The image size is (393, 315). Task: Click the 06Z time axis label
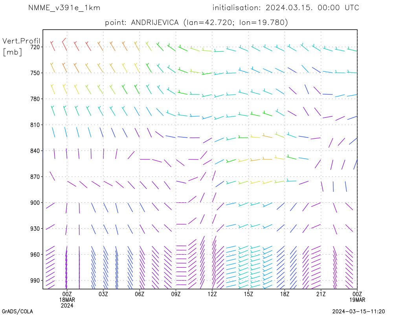(140, 294)
